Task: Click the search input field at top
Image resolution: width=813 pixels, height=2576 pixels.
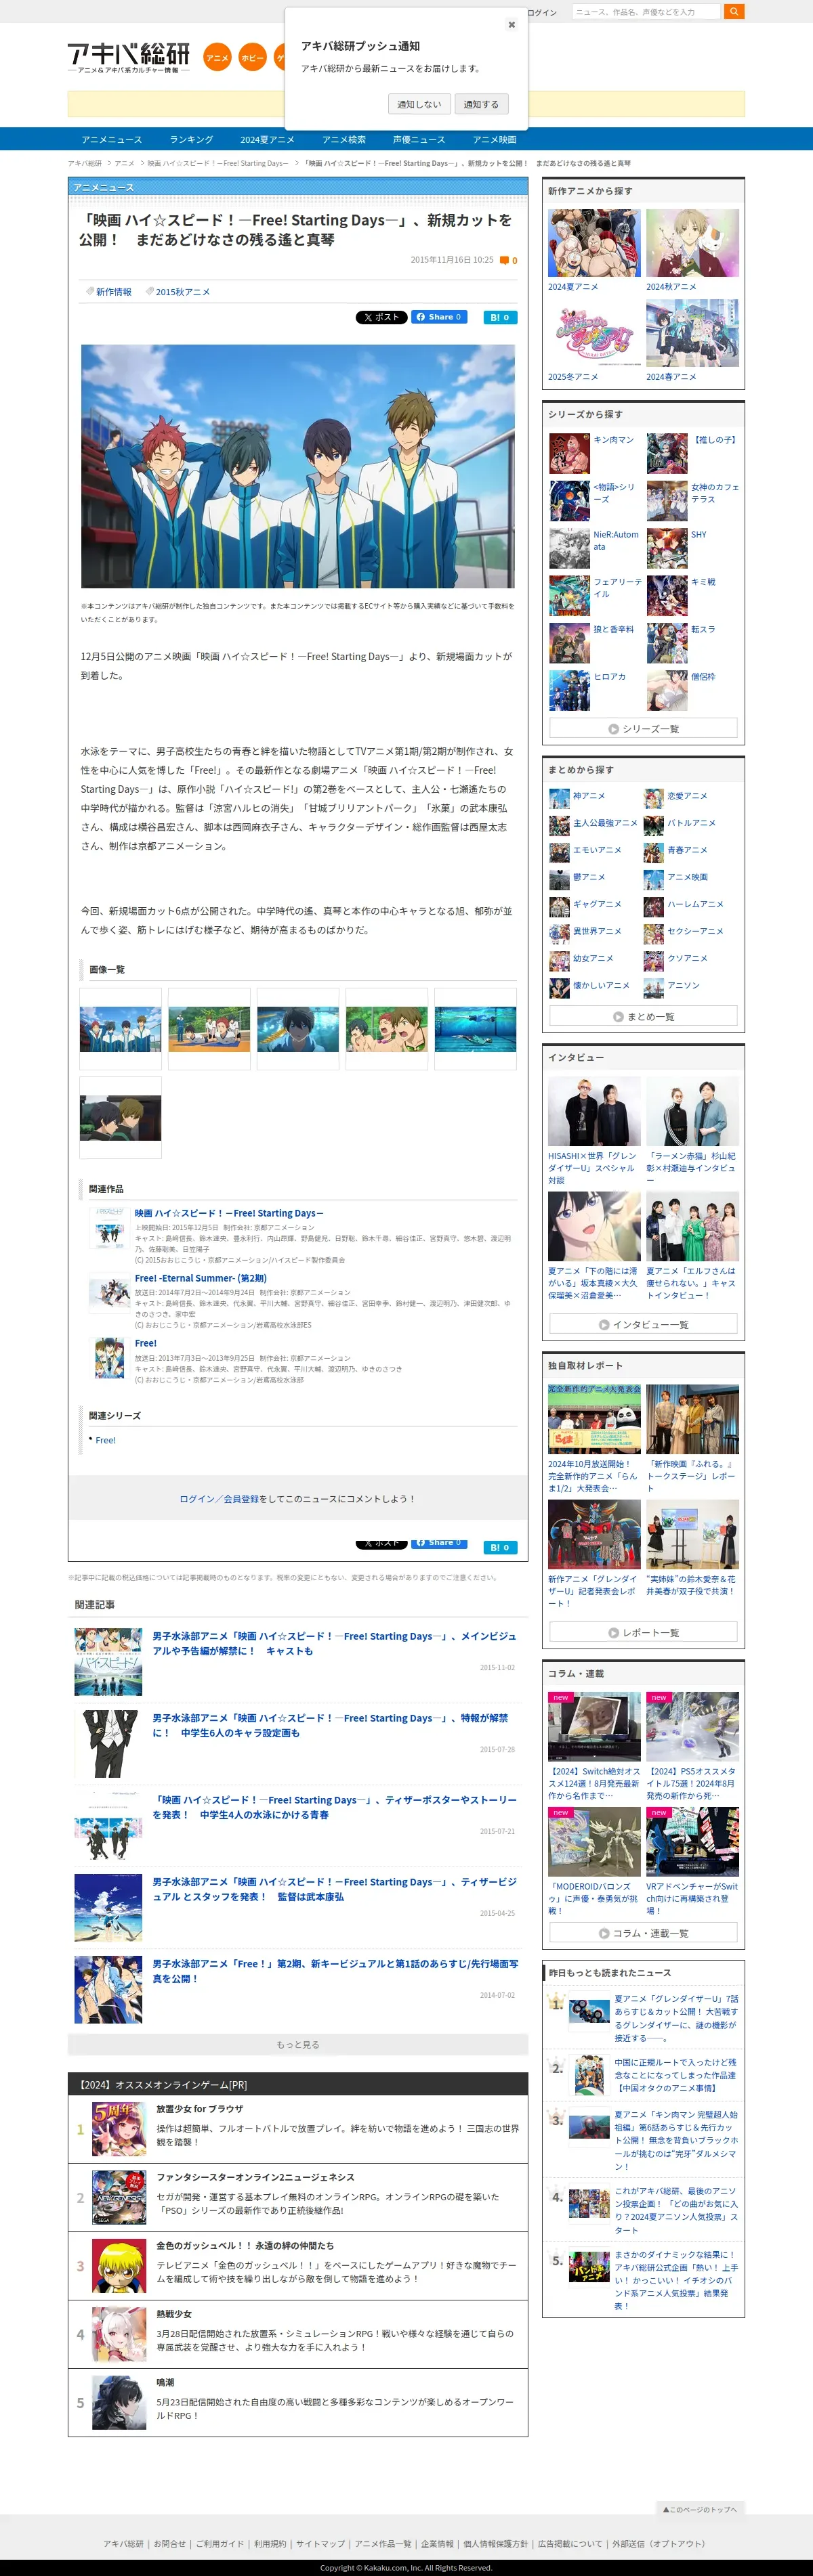Action: [647, 12]
